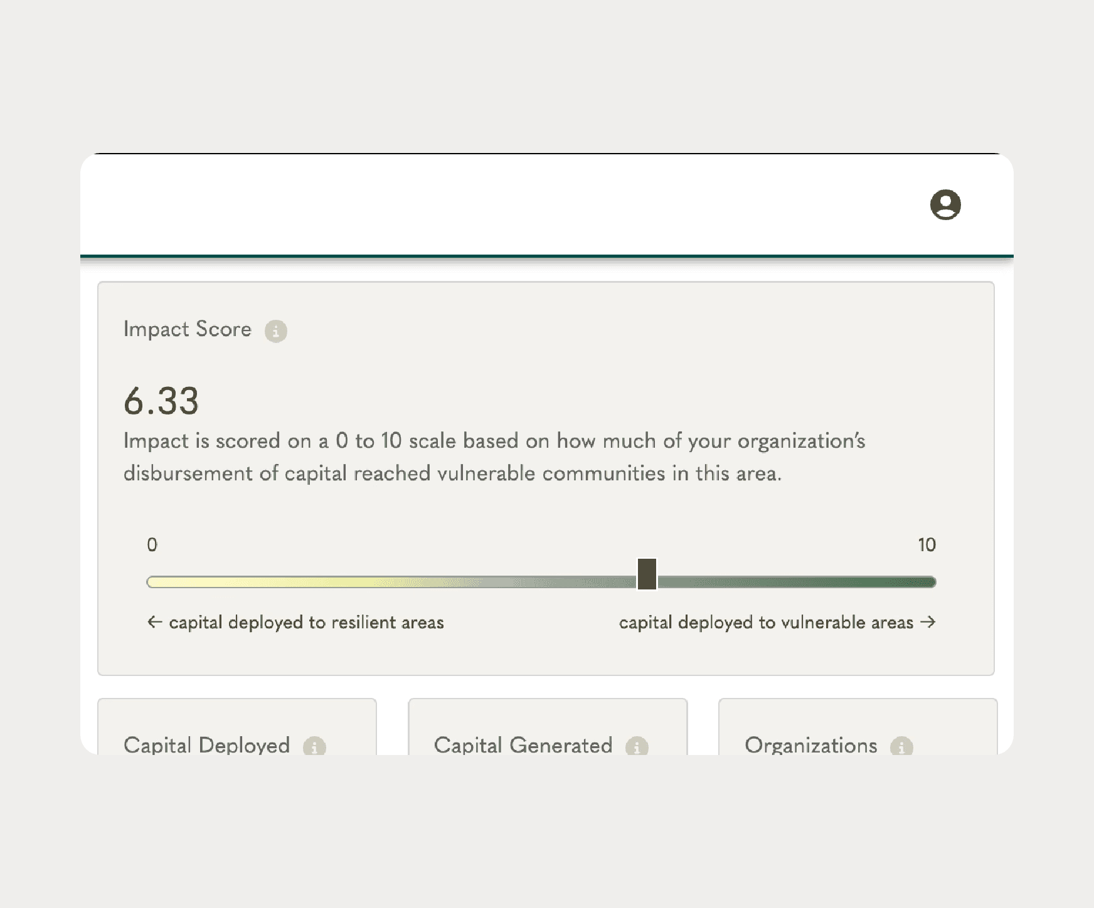Click the scale maximum label 10
The height and width of the screenshot is (908, 1094).
[927, 544]
